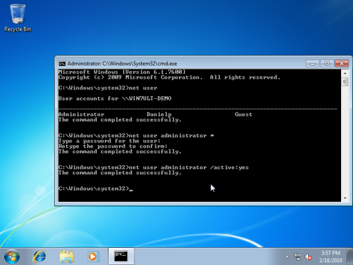353x265 pixels.
Task: Click the 'Danielp' account name
Action: coord(159,115)
